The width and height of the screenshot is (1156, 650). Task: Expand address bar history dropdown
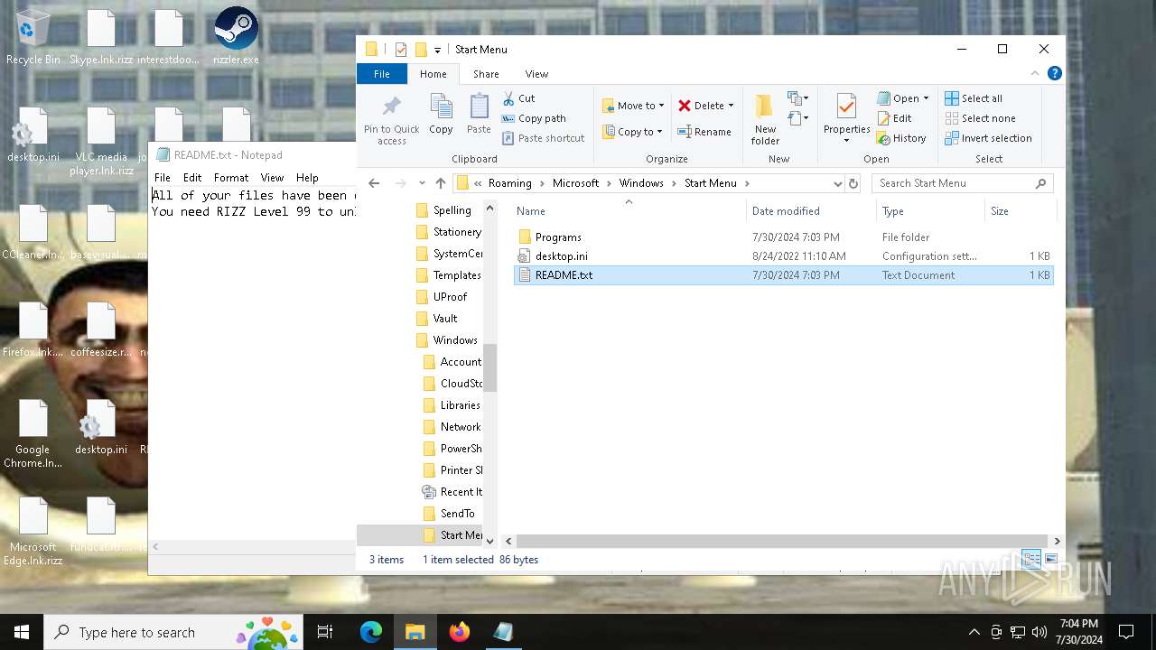click(837, 183)
